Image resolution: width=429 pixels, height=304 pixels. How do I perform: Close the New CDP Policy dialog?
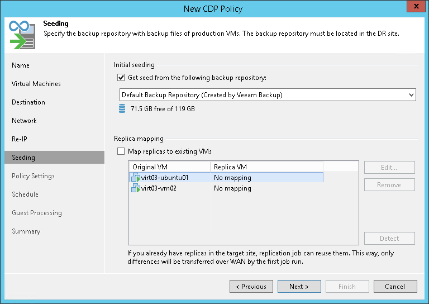[414, 7]
